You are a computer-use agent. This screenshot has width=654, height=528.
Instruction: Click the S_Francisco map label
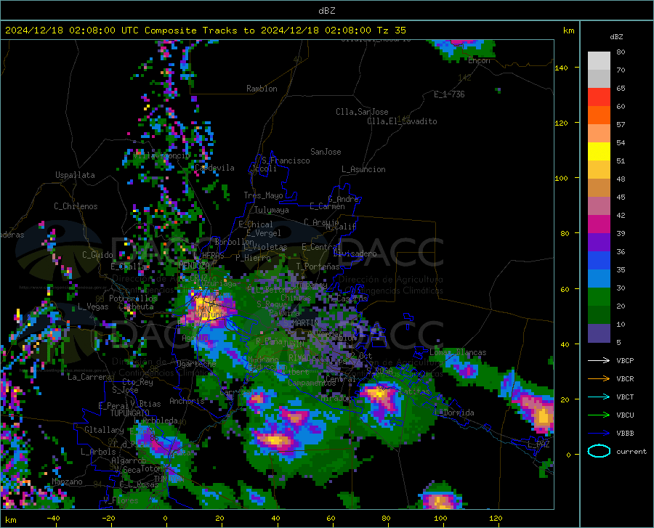pyautogui.click(x=286, y=161)
